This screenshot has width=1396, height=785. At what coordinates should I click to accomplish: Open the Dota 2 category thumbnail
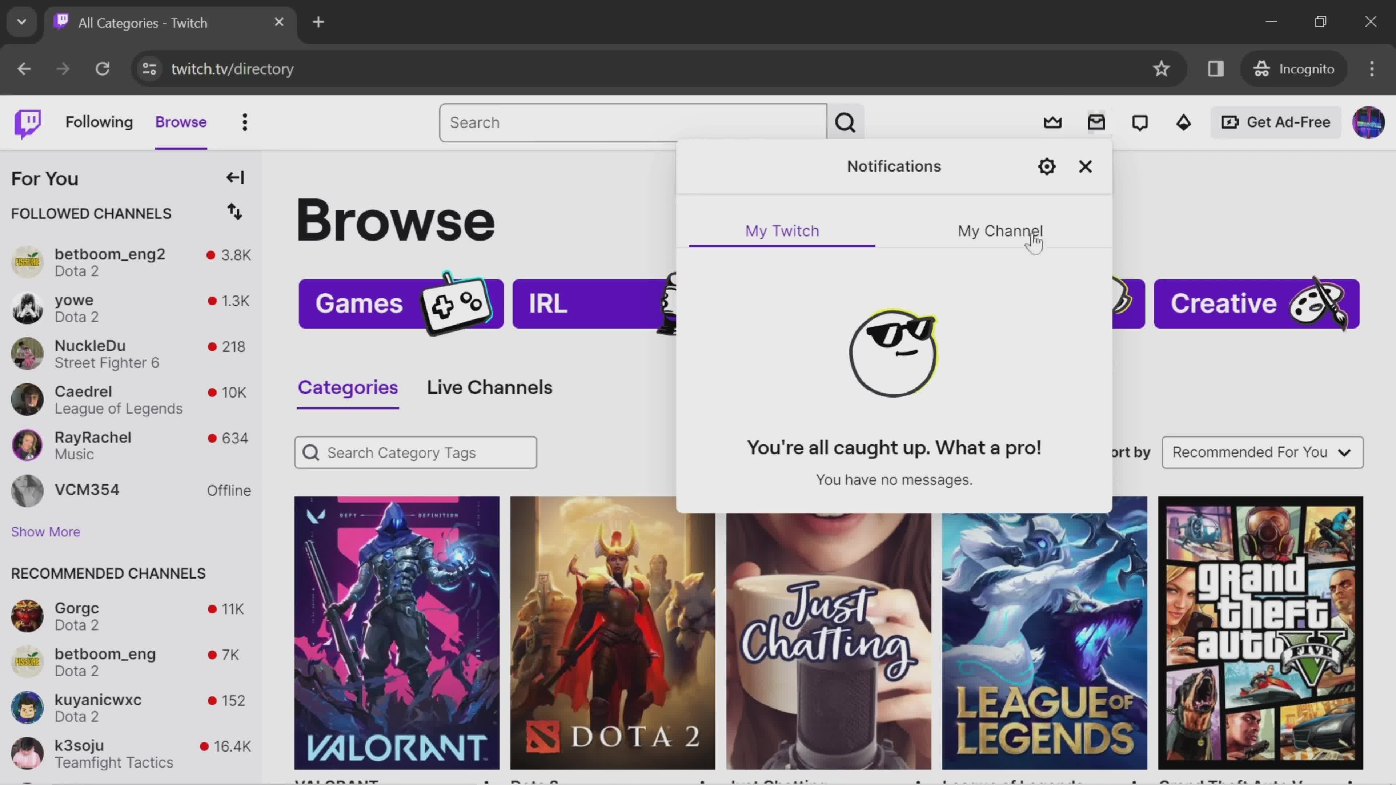tap(612, 633)
